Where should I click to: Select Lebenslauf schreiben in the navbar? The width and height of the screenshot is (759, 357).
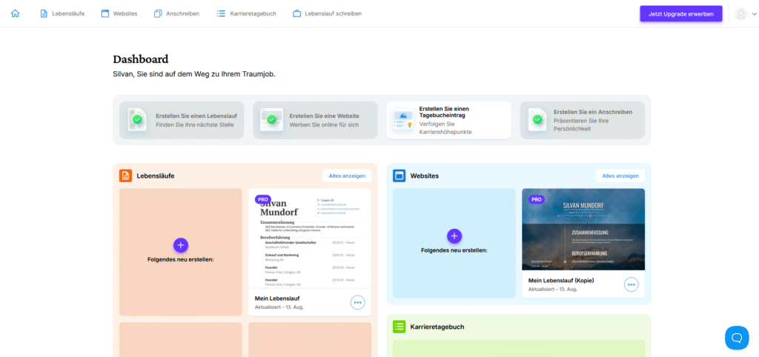(x=327, y=13)
